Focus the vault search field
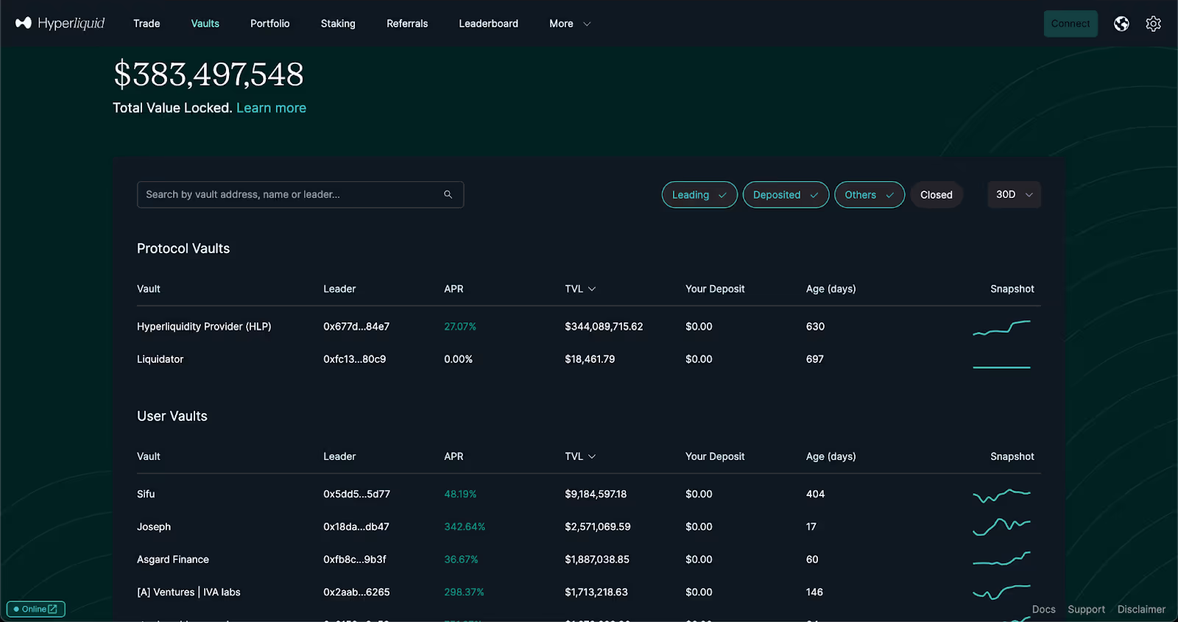The width and height of the screenshot is (1178, 622). (300, 194)
